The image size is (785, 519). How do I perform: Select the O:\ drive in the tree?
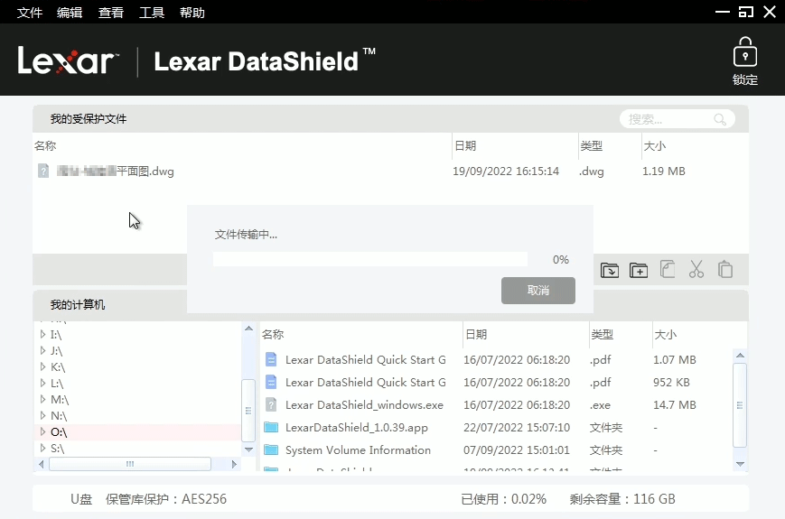(59, 432)
